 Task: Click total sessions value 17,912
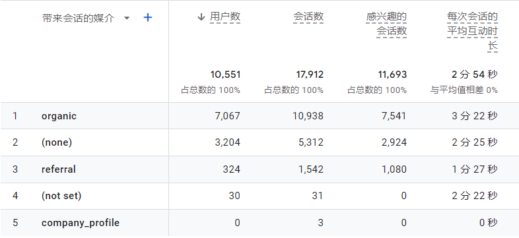point(310,74)
